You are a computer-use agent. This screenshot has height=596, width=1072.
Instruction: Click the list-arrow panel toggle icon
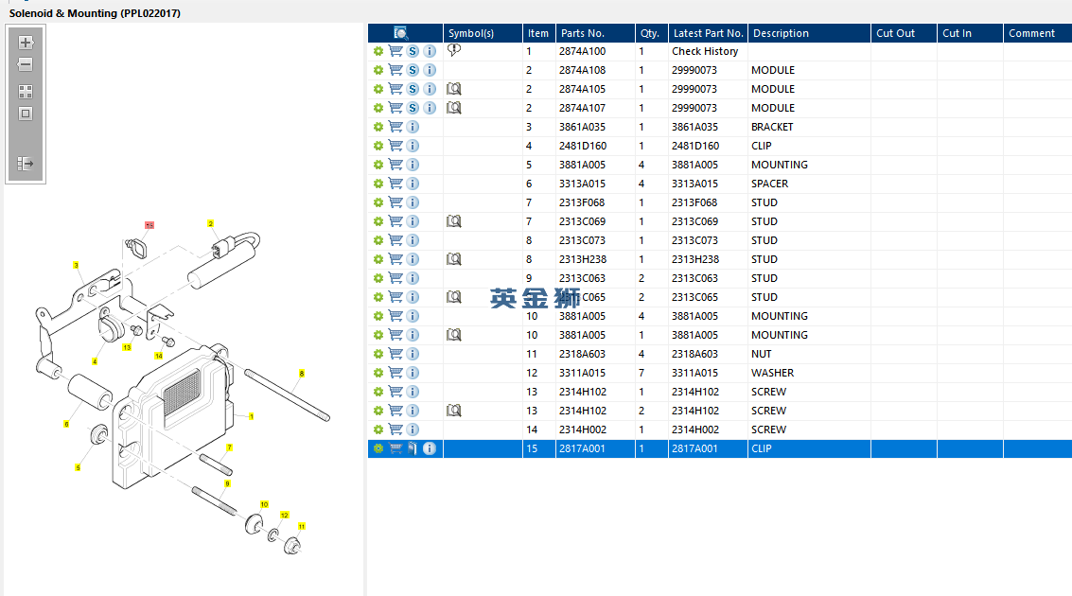tap(26, 164)
